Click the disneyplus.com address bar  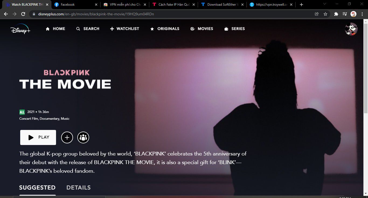172,14
